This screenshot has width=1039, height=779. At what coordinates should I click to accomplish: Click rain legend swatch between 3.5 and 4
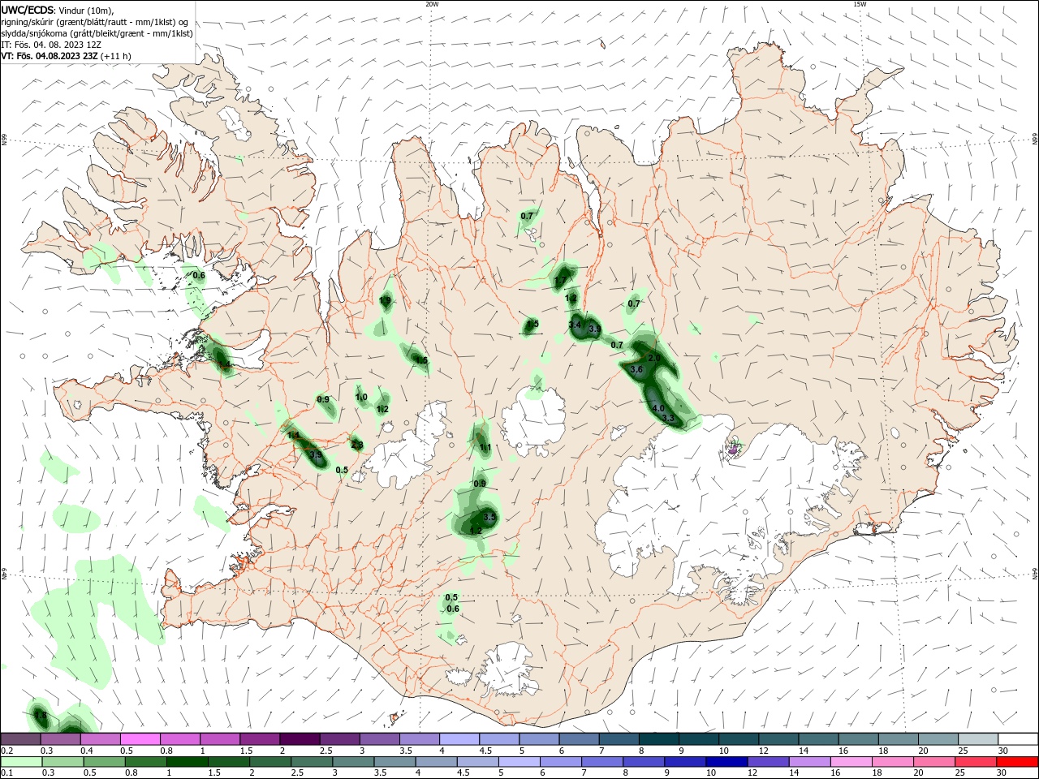pos(394,762)
